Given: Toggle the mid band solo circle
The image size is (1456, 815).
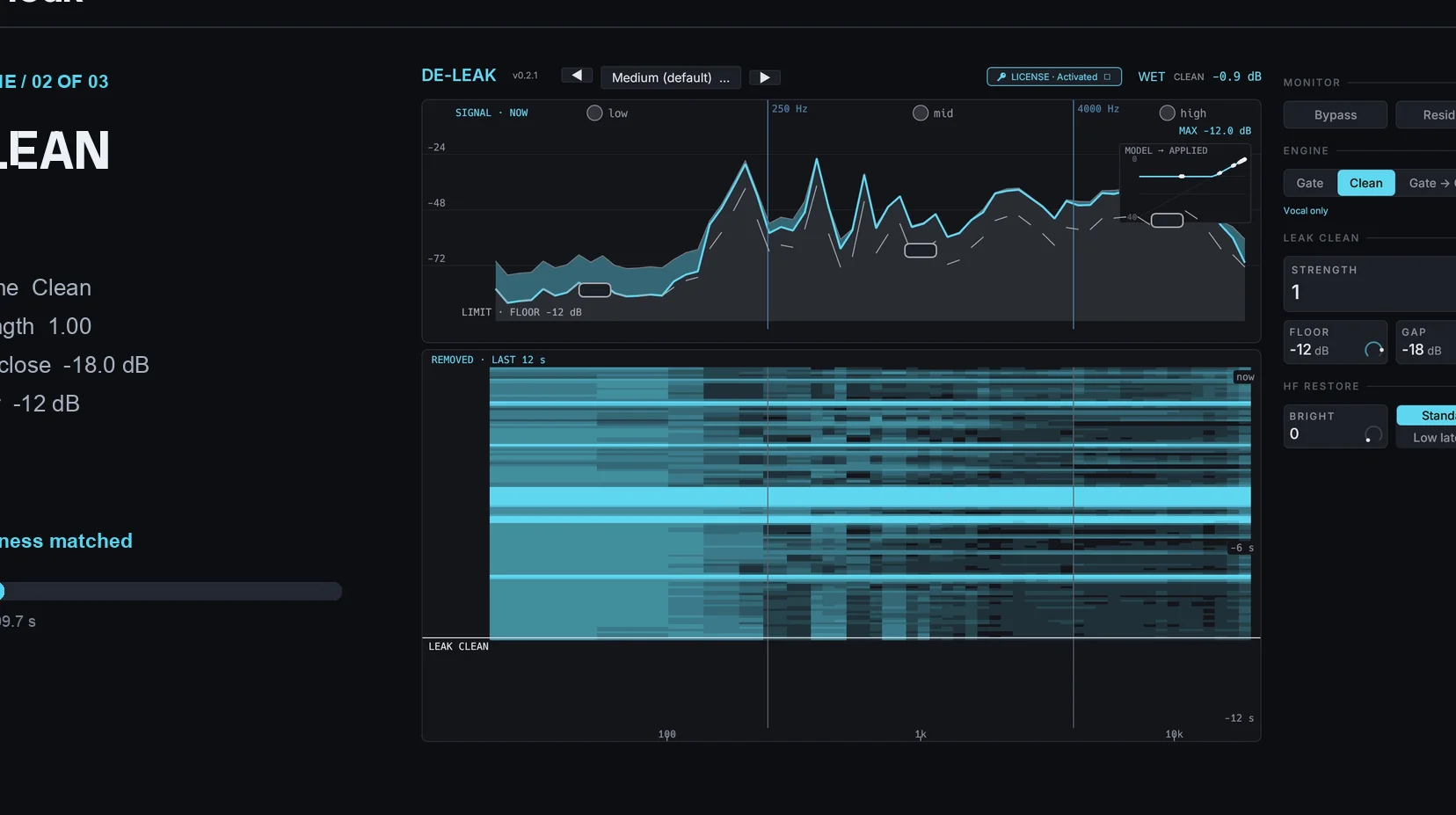Looking at the screenshot, I should [x=921, y=113].
